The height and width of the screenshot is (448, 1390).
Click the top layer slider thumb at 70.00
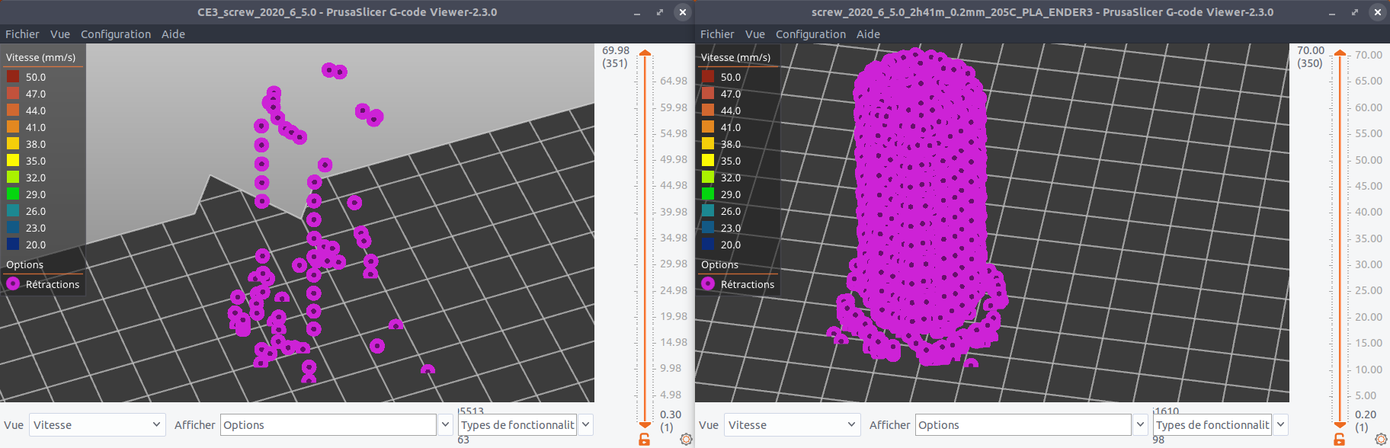[x=1340, y=53]
